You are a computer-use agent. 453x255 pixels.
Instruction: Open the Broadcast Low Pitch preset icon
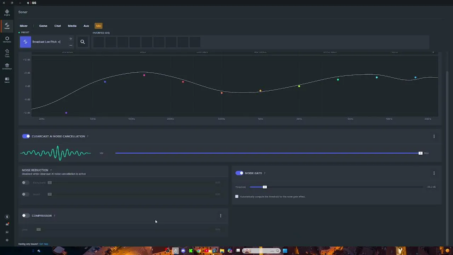pos(25,42)
